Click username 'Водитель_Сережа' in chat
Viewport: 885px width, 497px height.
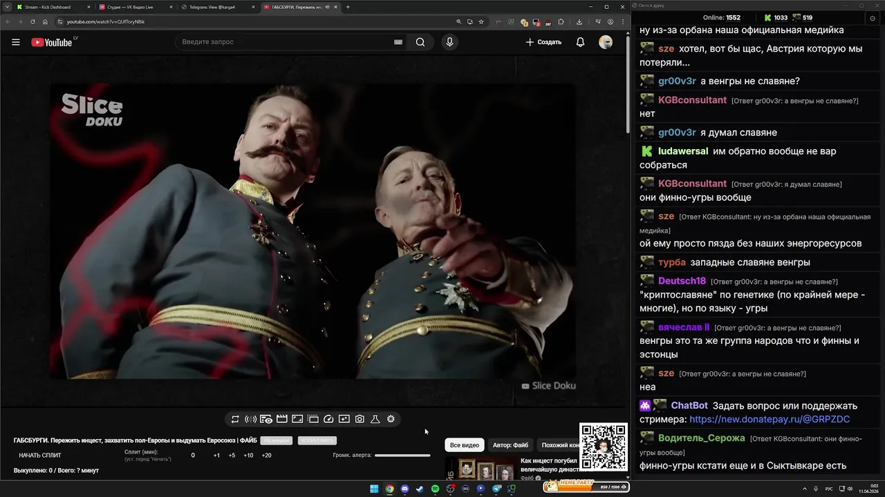coord(702,438)
